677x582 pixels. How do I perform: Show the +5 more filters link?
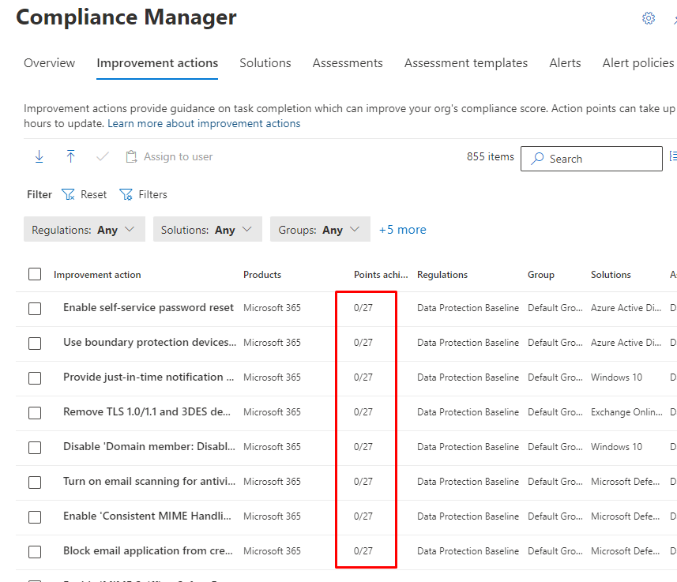[x=402, y=230]
